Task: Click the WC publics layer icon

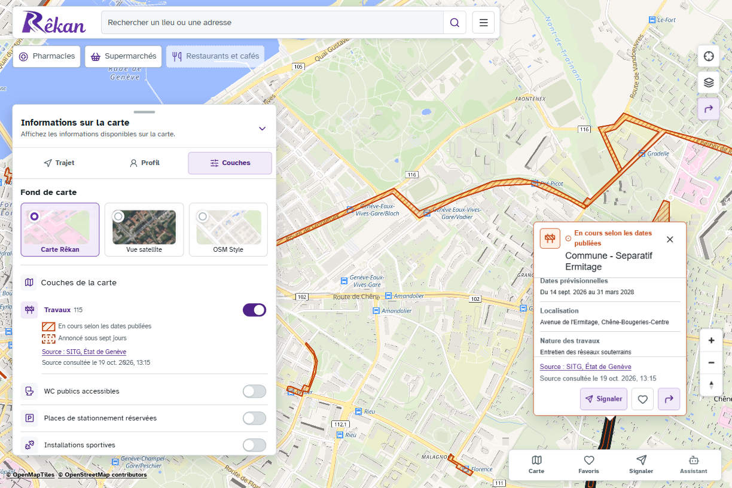Action: pyautogui.click(x=29, y=391)
